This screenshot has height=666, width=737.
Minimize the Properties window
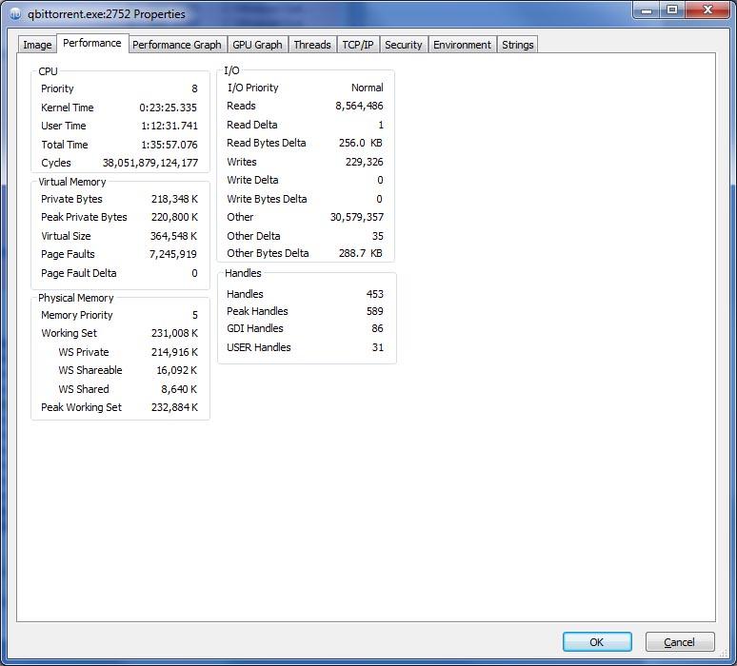647,10
